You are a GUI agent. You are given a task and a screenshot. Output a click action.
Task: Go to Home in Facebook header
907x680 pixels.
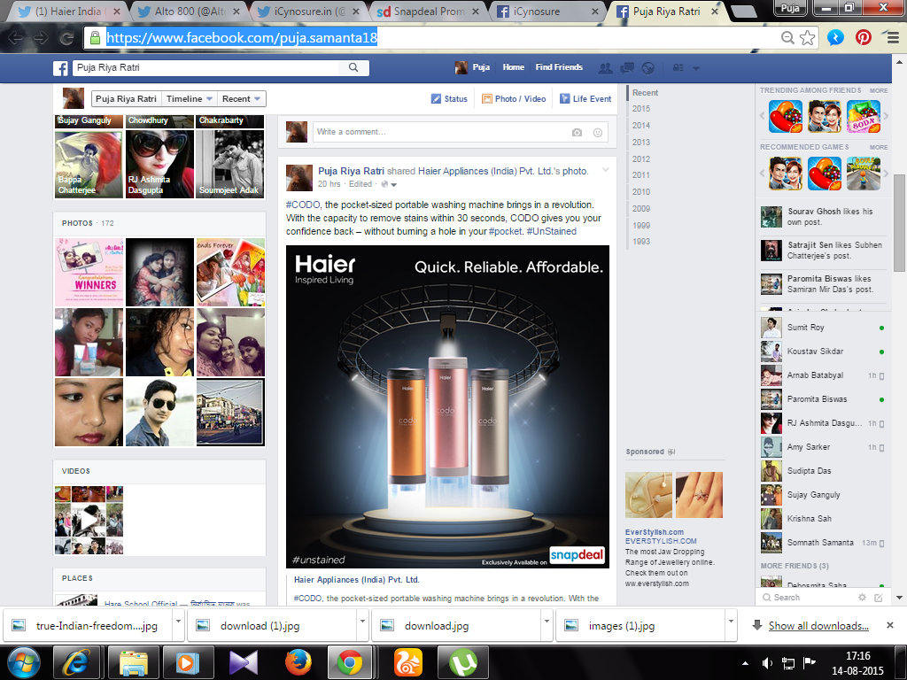point(513,67)
